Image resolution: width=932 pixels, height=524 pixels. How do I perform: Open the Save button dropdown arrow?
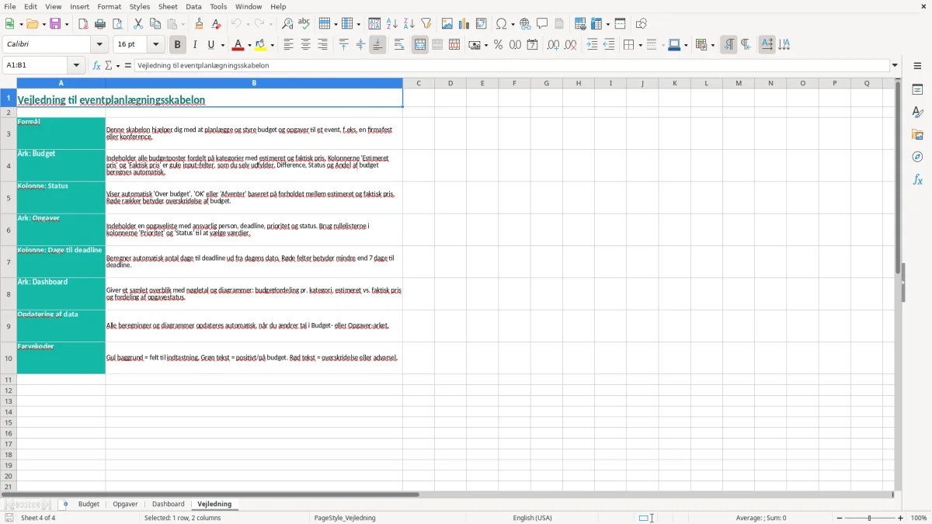point(67,24)
